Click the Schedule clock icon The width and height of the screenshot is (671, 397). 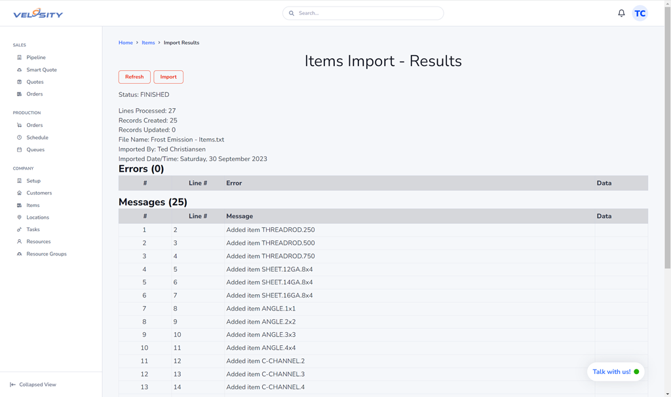click(x=19, y=138)
